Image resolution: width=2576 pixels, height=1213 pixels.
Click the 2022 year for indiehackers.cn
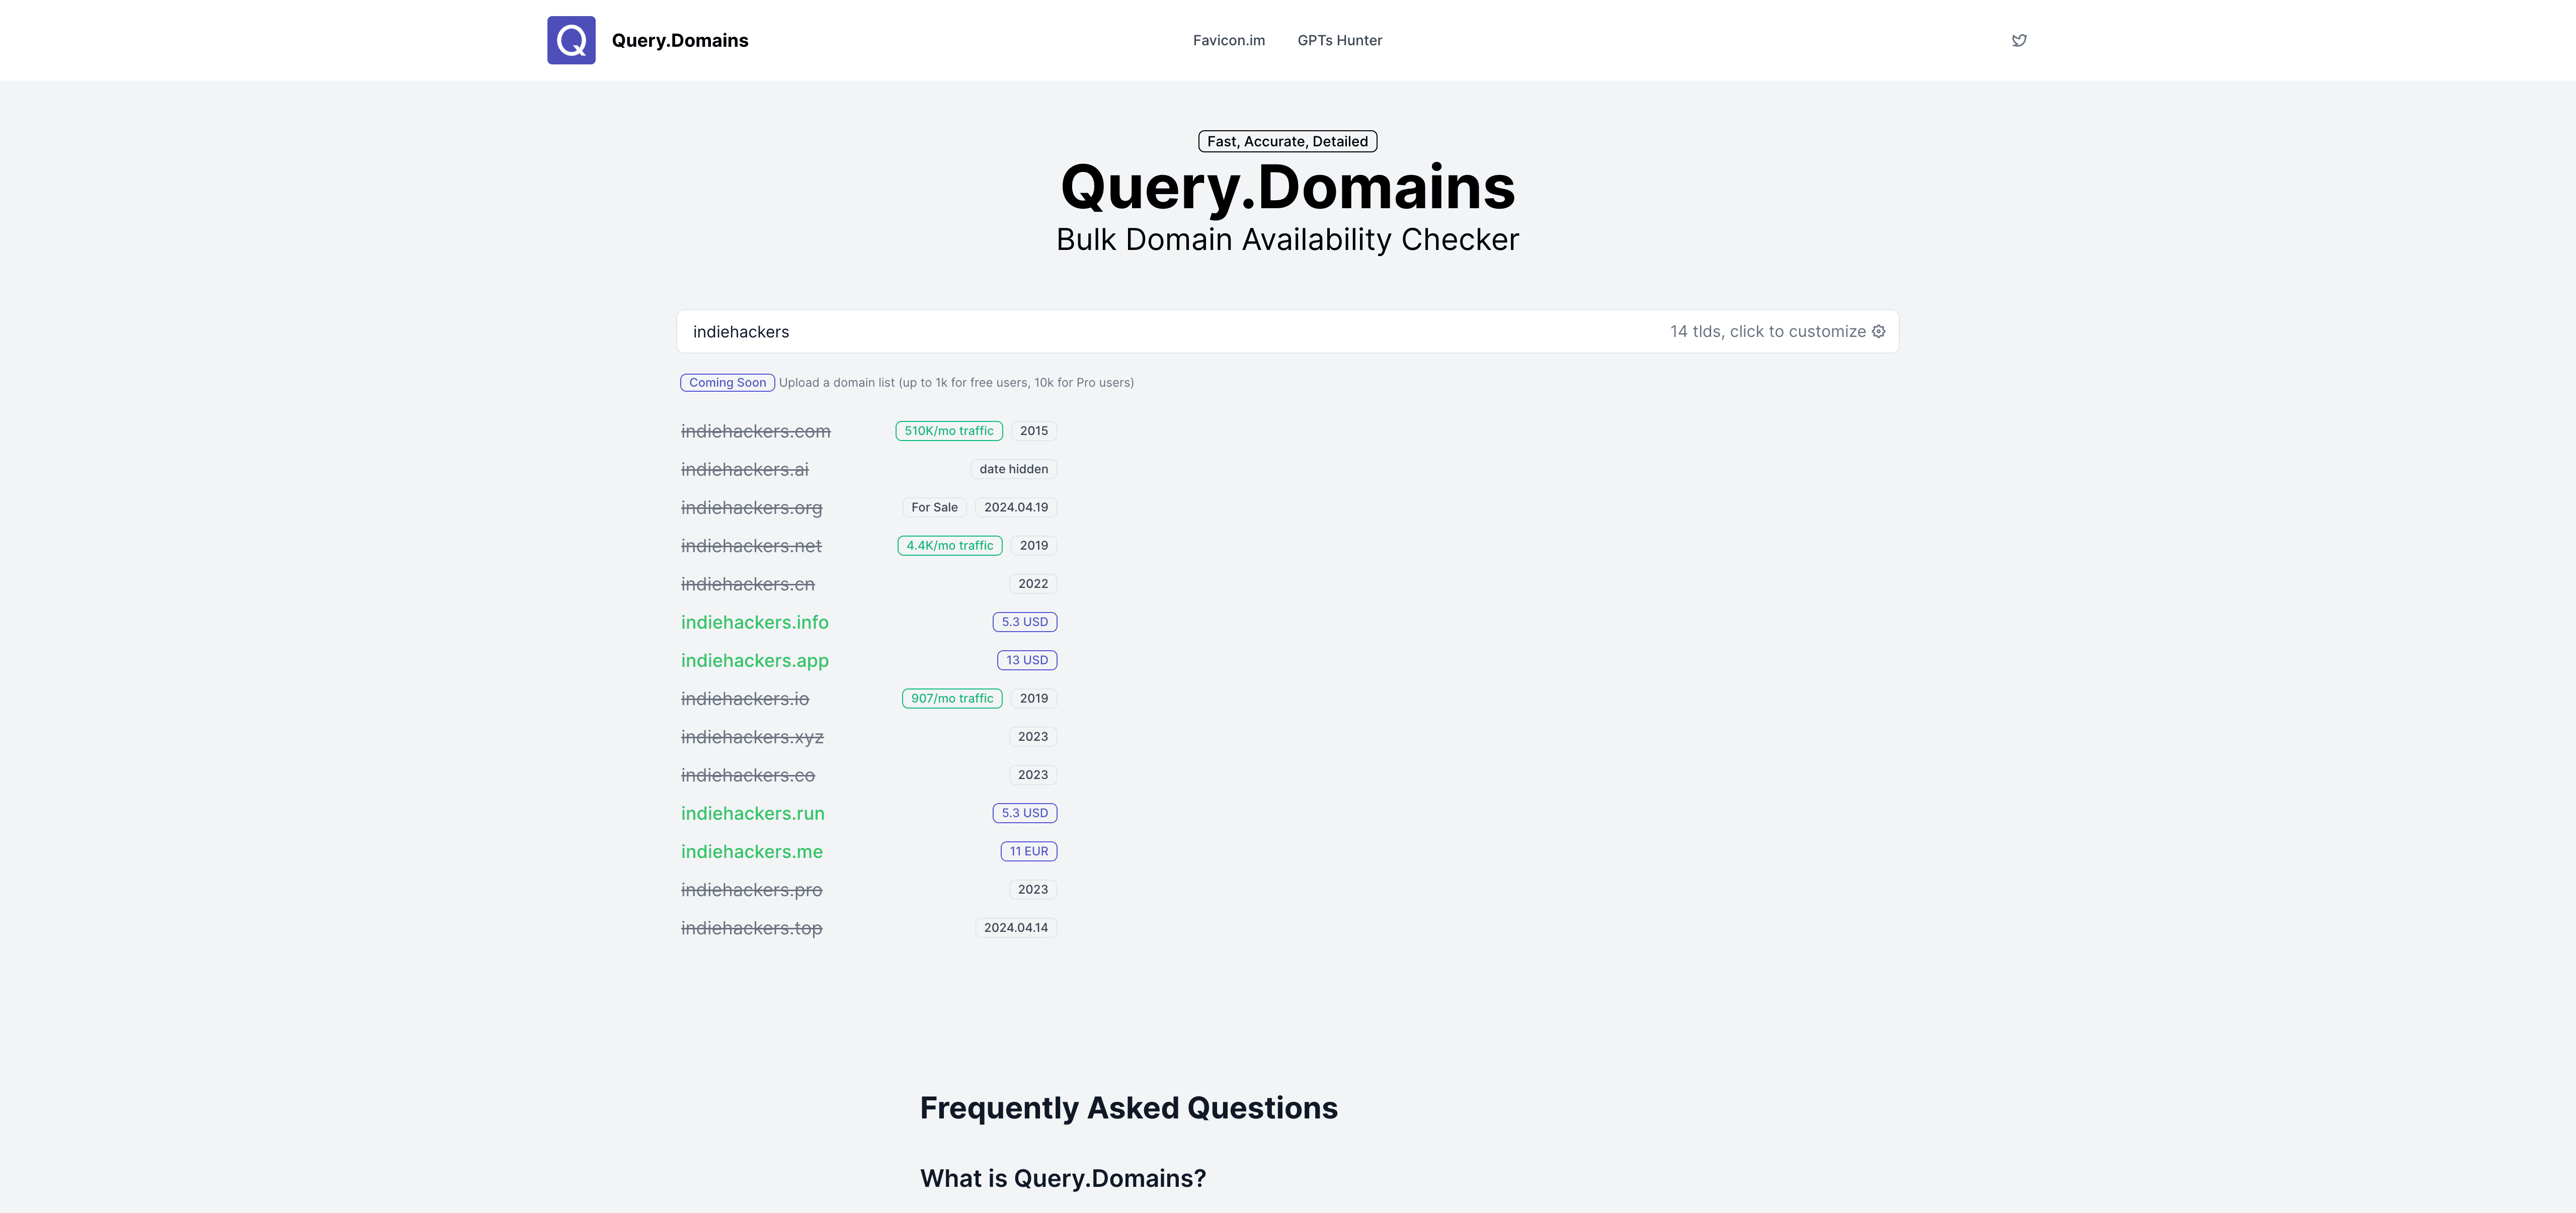1032,583
